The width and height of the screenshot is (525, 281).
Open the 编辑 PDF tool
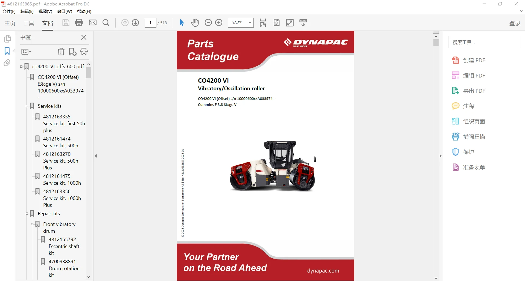468,76
